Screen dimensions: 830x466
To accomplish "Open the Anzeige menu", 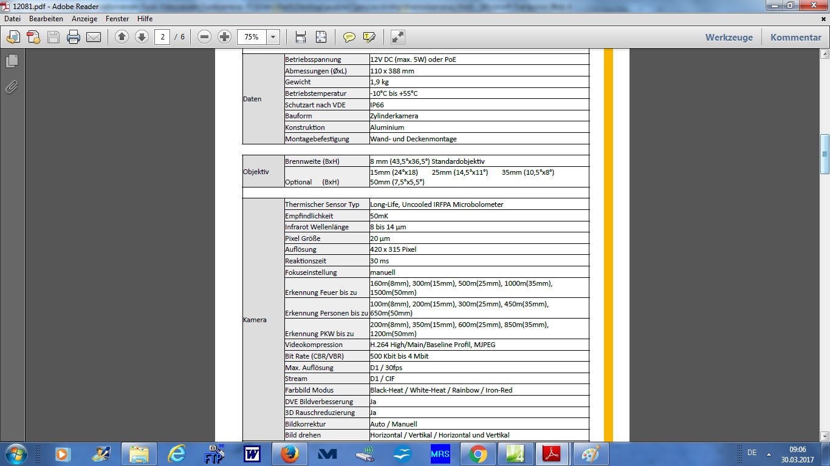I will [84, 19].
